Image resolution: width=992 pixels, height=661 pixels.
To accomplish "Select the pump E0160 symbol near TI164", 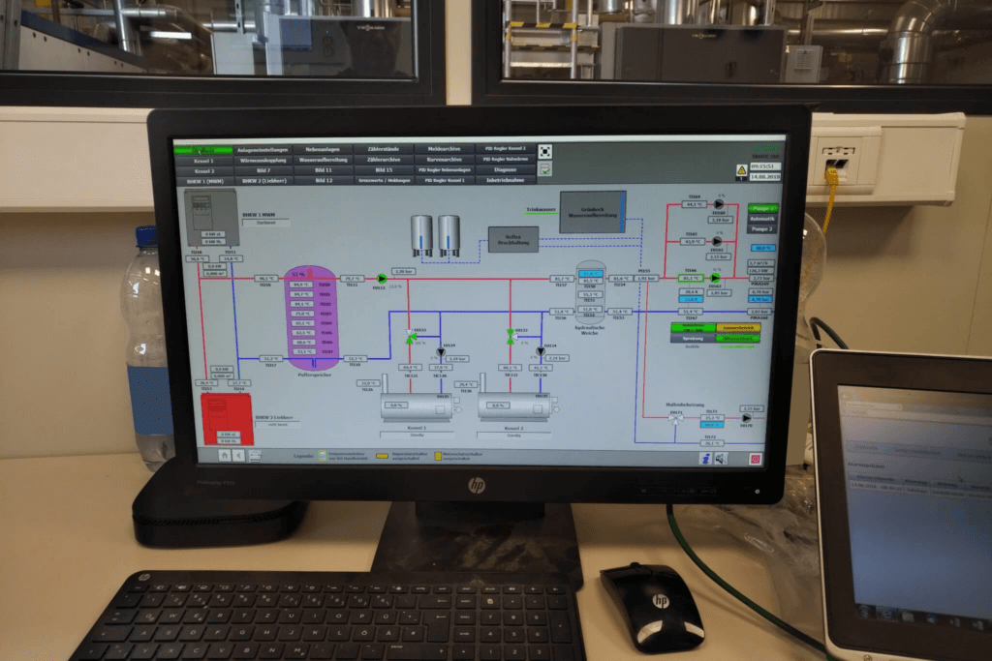I will tap(719, 204).
